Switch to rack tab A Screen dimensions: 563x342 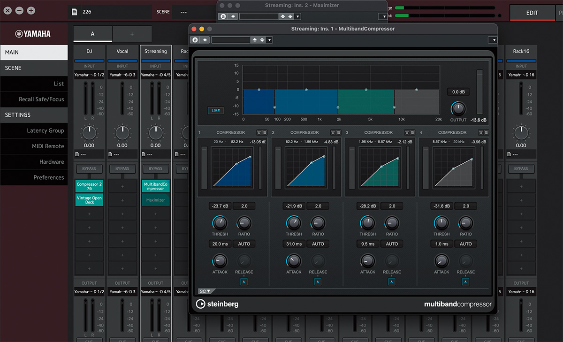93,34
